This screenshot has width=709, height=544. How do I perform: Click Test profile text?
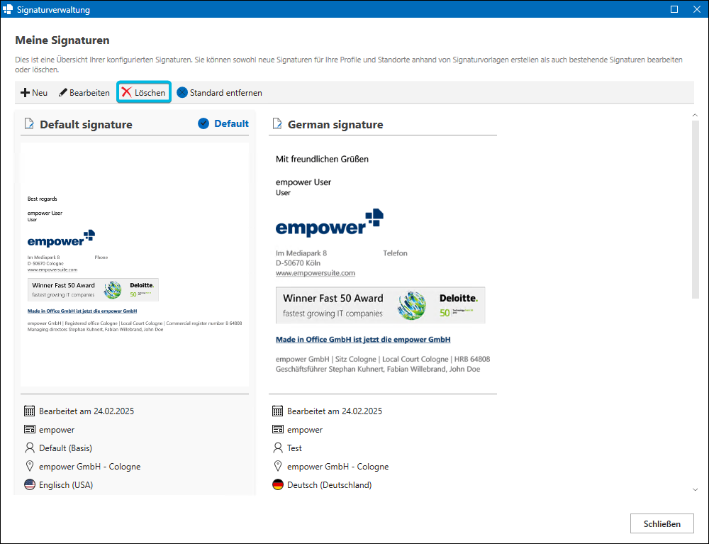click(294, 448)
